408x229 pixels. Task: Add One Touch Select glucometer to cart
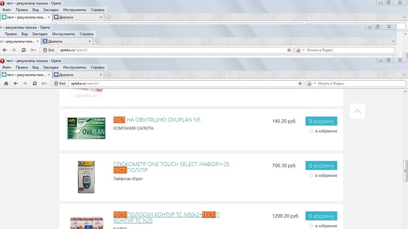(321, 166)
